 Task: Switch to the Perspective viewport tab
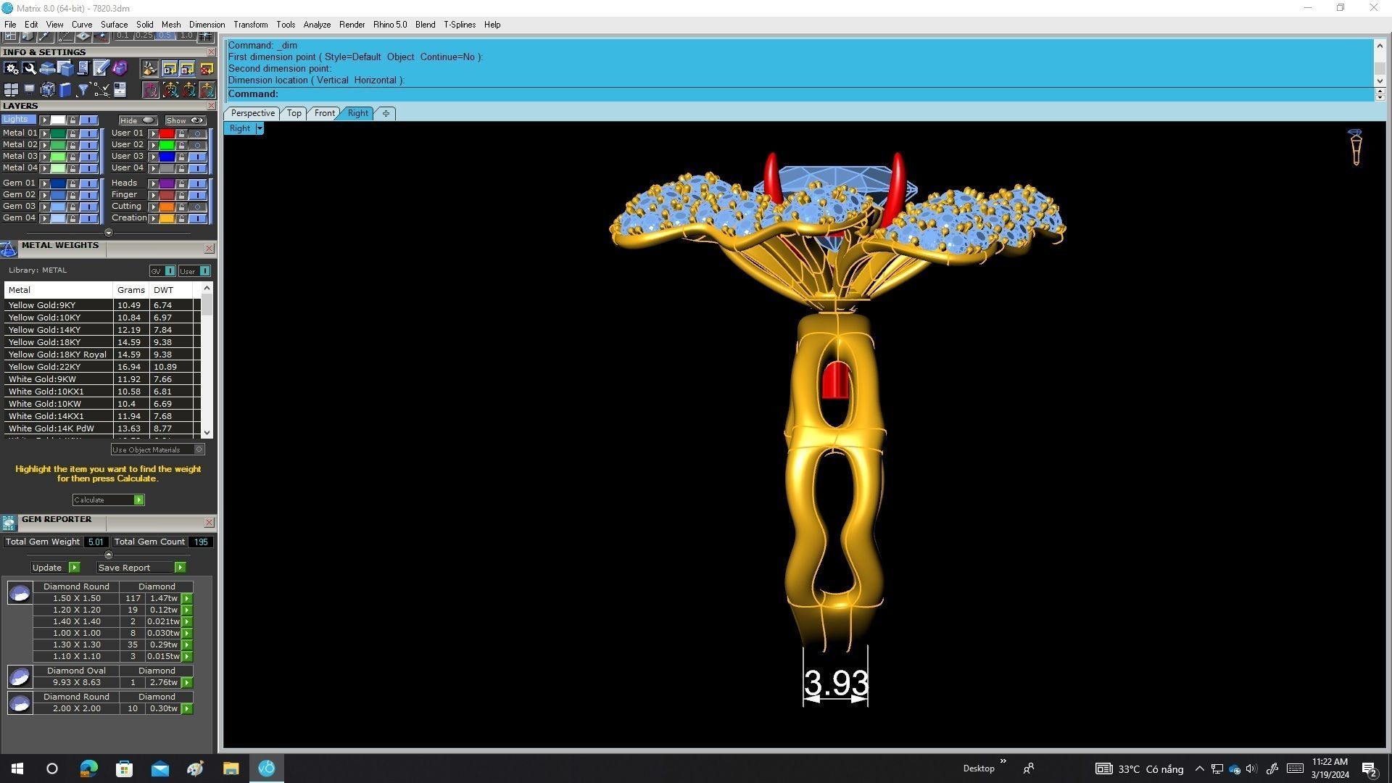pyautogui.click(x=252, y=113)
